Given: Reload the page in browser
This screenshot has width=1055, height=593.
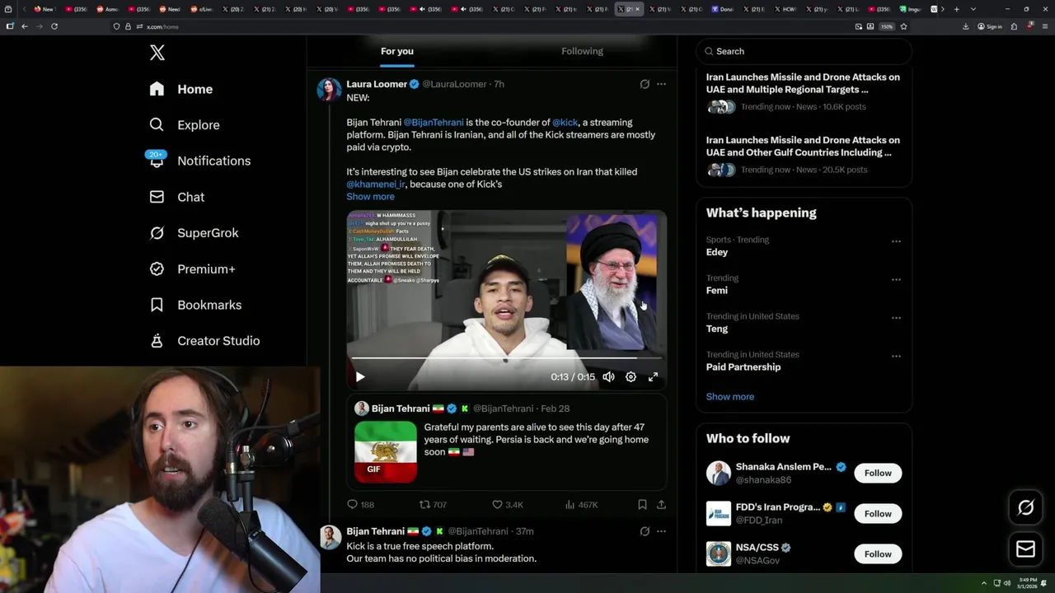Looking at the screenshot, I should tap(54, 26).
